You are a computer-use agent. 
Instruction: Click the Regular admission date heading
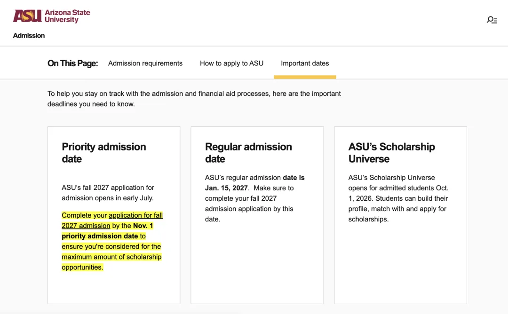pyautogui.click(x=248, y=153)
